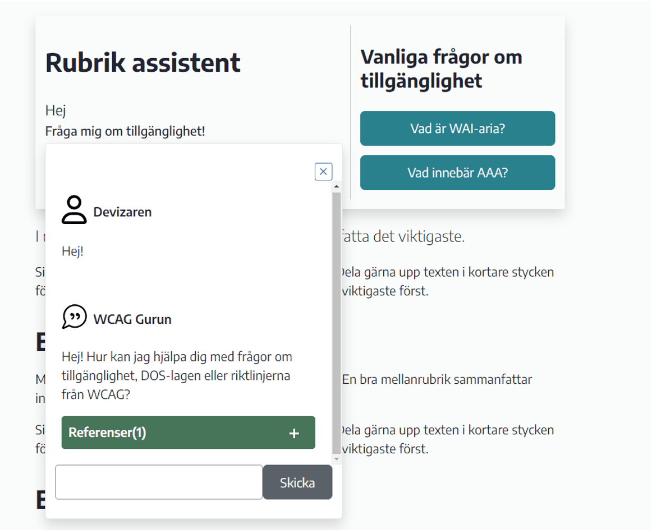Click the plus icon on the Referenser bar
This screenshot has height=530, width=652.
[x=294, y=433]
